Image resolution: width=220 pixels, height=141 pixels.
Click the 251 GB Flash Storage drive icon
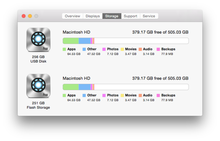click(38, 86)
